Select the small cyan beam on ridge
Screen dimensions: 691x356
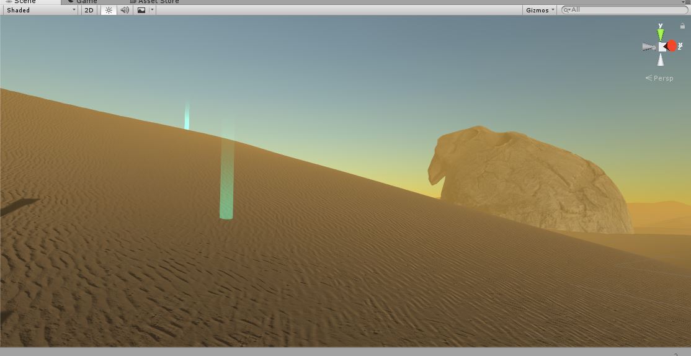187,115
